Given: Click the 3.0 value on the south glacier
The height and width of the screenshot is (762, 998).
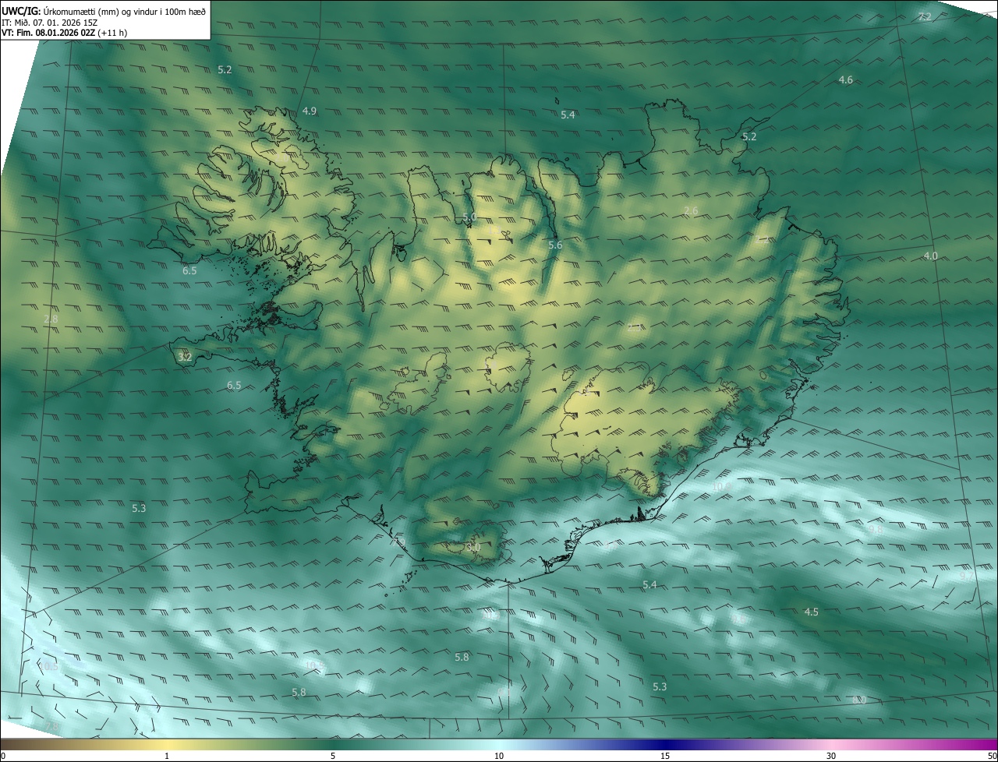Looking at the screenshot, I should [473, 548].
